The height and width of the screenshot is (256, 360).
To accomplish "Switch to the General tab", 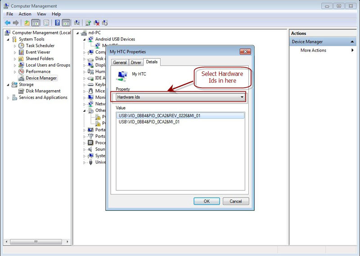I will [x=120, y=62].
